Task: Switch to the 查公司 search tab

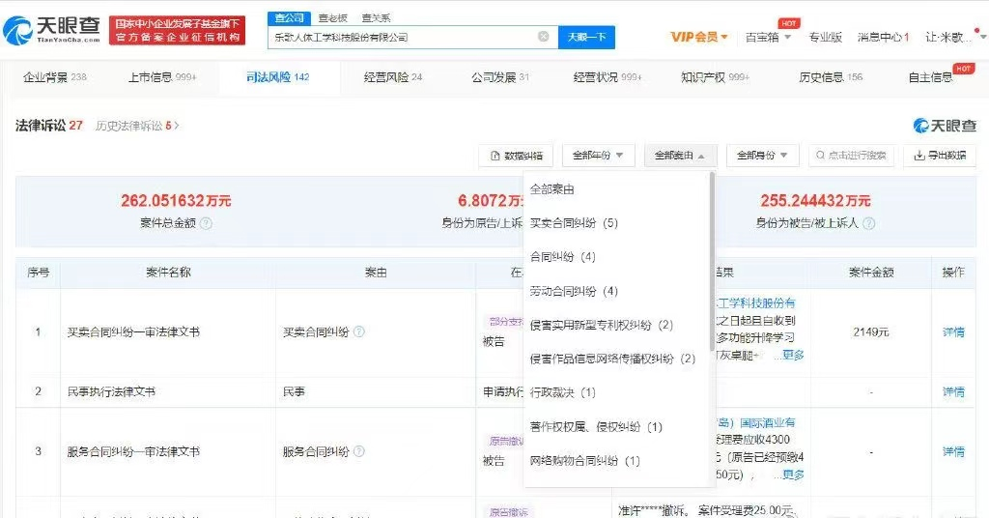Action: tap(290, 17)
